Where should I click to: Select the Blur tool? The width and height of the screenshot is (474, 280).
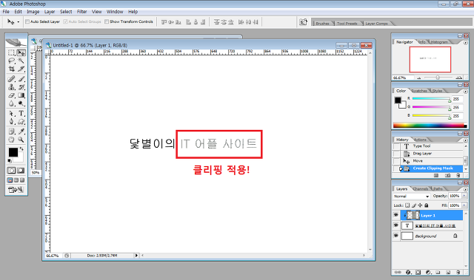coord(12,103)
